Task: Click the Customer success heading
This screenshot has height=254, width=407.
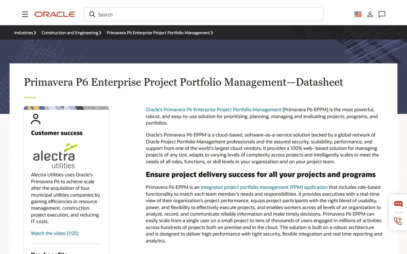Action: pyautogui.click(x=57, y=133)
